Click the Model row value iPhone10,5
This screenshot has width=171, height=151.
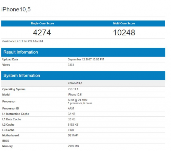tap(75, 95)
